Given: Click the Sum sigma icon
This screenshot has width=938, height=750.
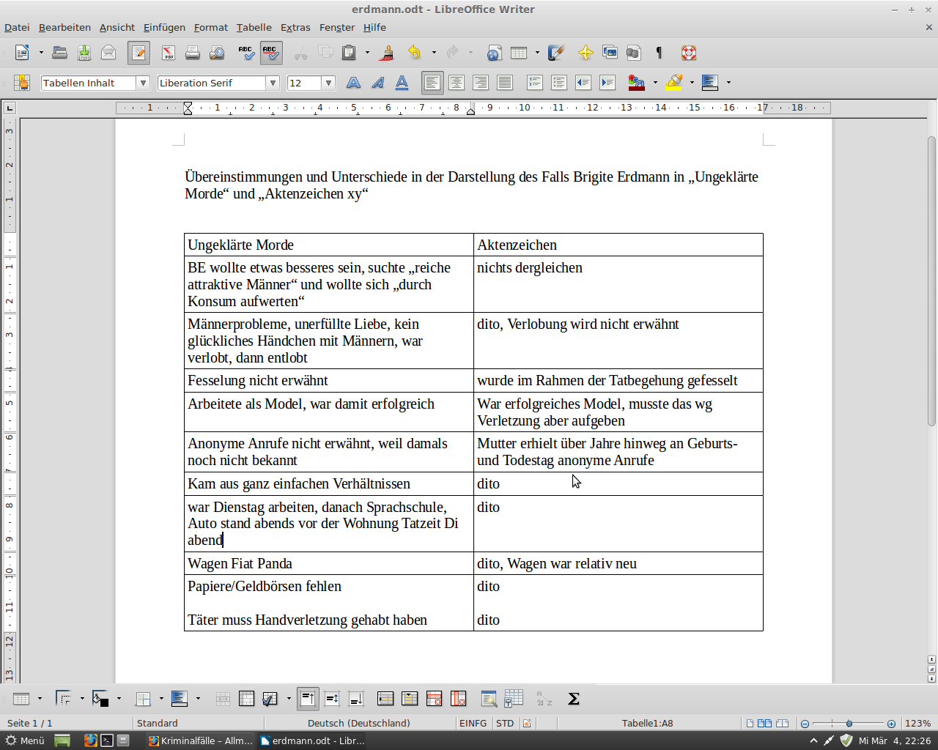Looking at the screenshot, I should pos(574,699).
